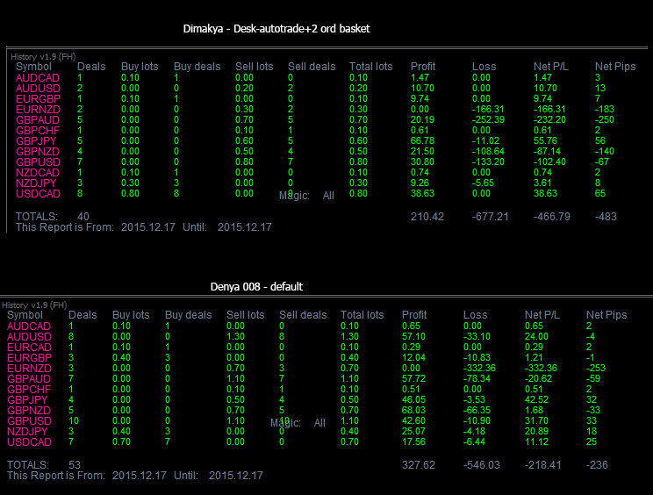Select GBPNZD symbol in the Denya table

pyautogui.click(x=29, y=411)
